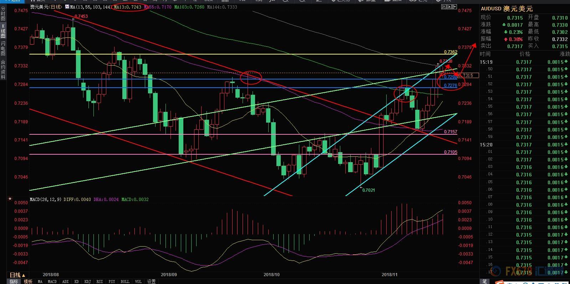
Task: Select the K线图 sidebar tab
Action: pyautogui.click(x=3, y=31)
